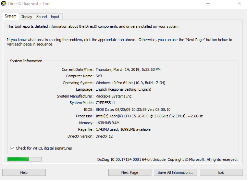The height and width of the screenshot is (180, 247).
Task: Click the Next Page button
Action: point(129,172)
